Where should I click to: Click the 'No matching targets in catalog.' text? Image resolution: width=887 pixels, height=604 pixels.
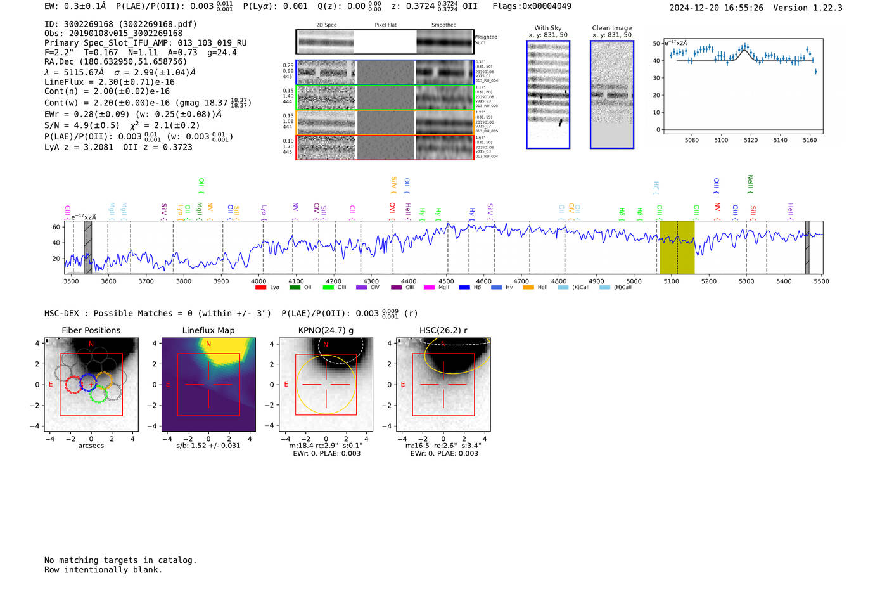[120, 560]
